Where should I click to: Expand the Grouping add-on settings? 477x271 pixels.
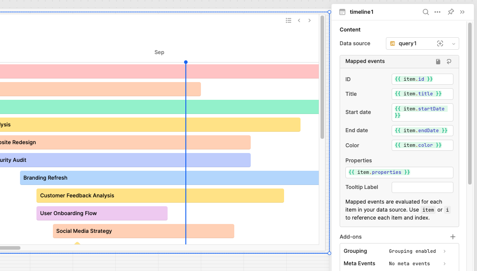(444, 251)
